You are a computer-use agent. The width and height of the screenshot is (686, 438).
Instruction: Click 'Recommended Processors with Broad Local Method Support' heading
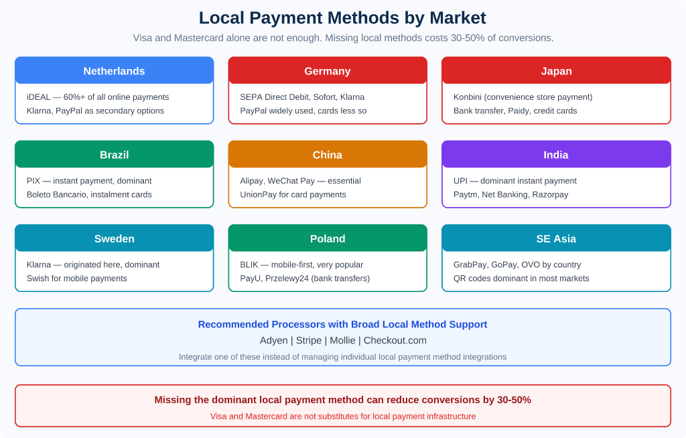[342, 324]
